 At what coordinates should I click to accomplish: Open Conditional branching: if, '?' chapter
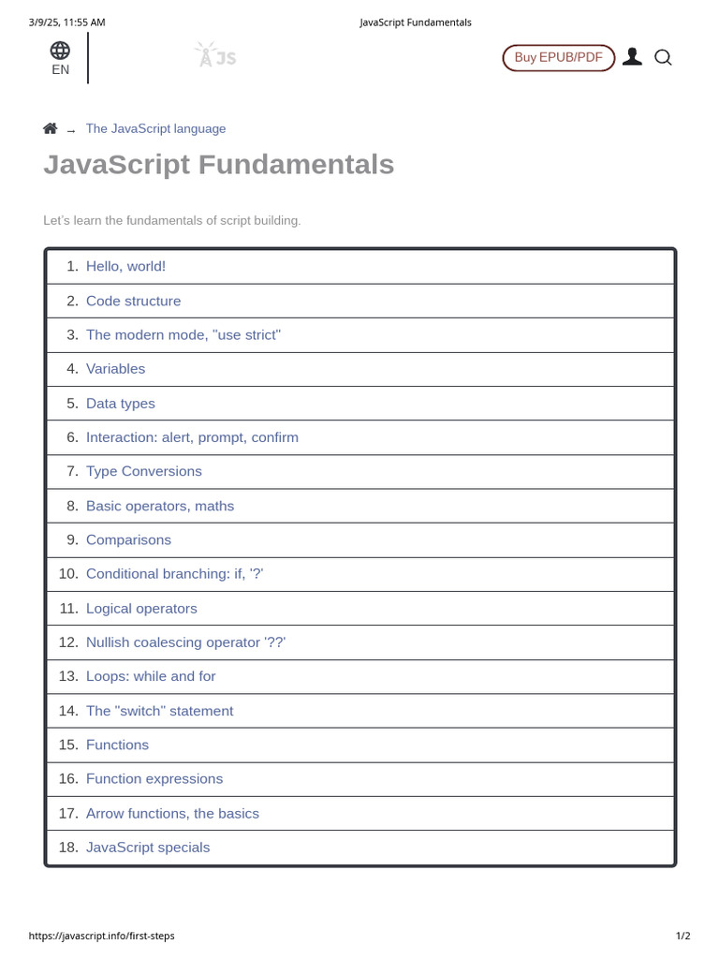174,574
